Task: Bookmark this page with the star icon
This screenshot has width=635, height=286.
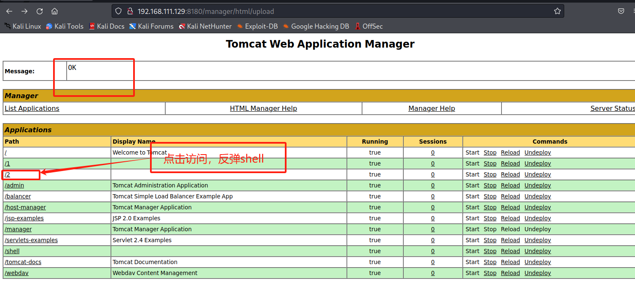Action: click(557, 11)
